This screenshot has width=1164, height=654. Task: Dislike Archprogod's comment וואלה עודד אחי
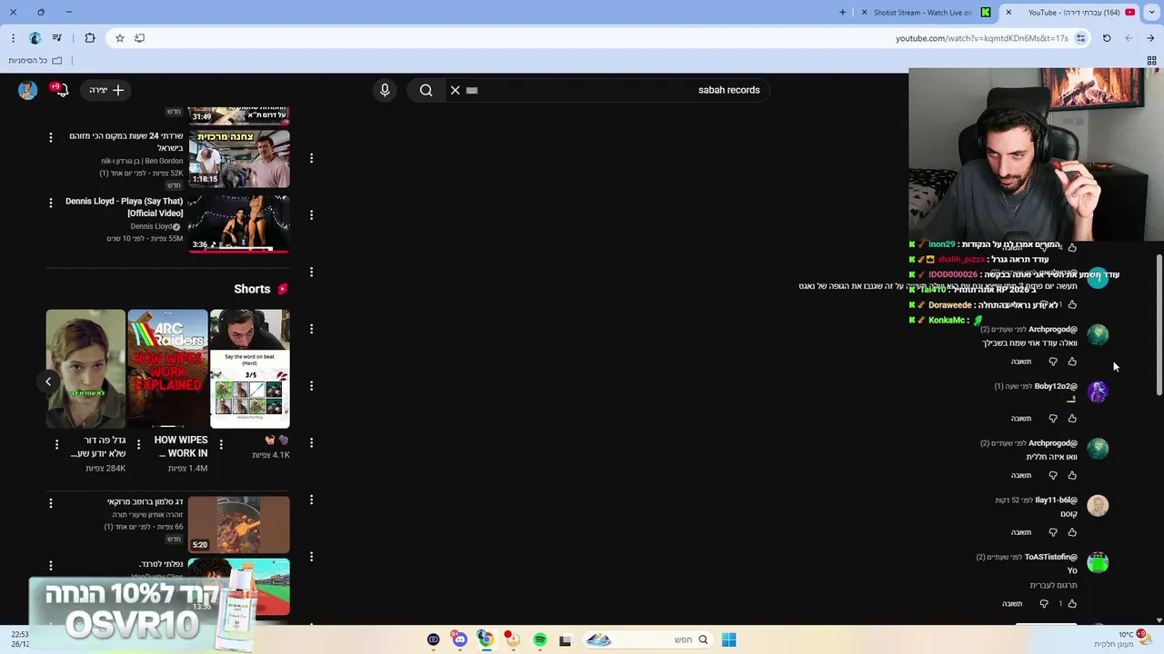(1053, 362)
